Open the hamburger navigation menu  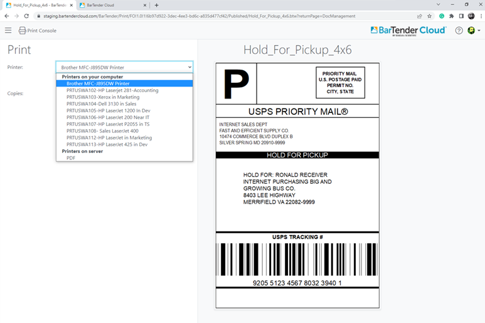(x=8, y=30)
